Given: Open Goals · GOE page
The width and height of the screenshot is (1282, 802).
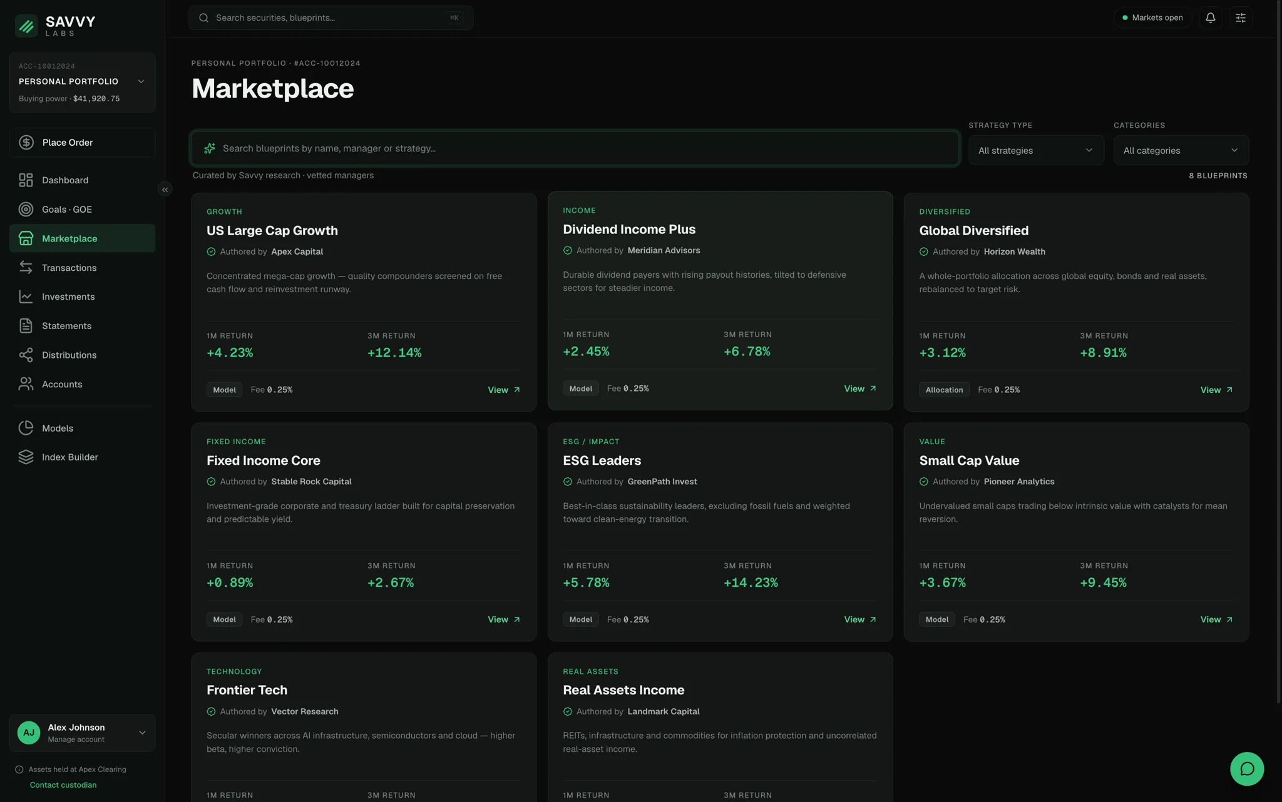Looking at the screenshot, I should pyautogui.click(x=82, y=210).
